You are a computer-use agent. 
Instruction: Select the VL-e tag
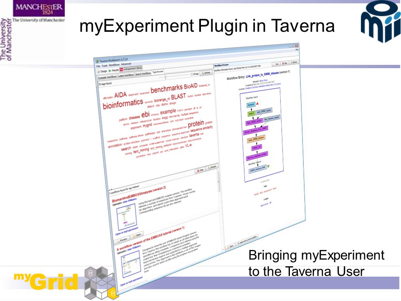click(188, 145)
